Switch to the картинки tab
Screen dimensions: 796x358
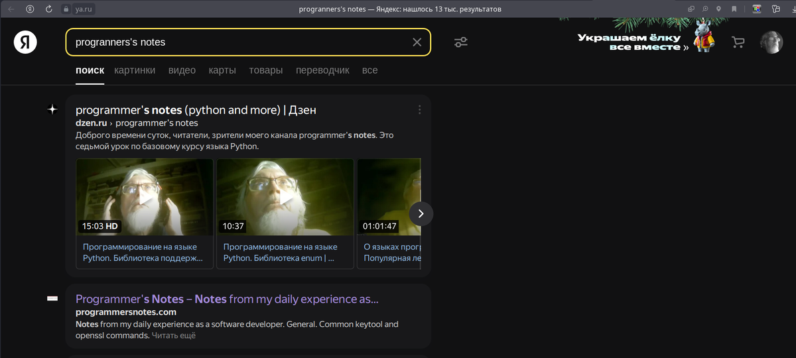(135, 70)
